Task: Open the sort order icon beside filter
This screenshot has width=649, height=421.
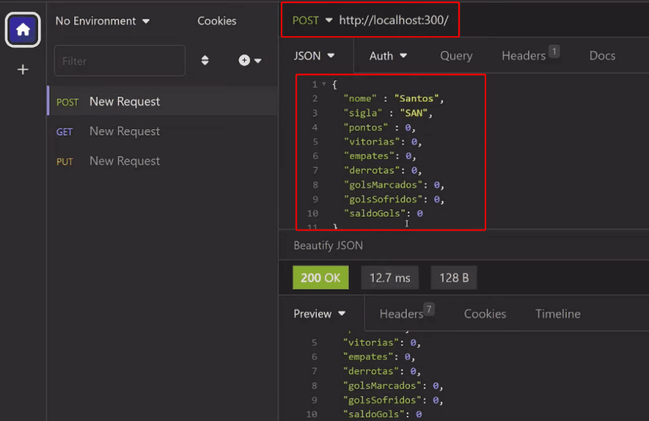Action: [x=205, y=61]
